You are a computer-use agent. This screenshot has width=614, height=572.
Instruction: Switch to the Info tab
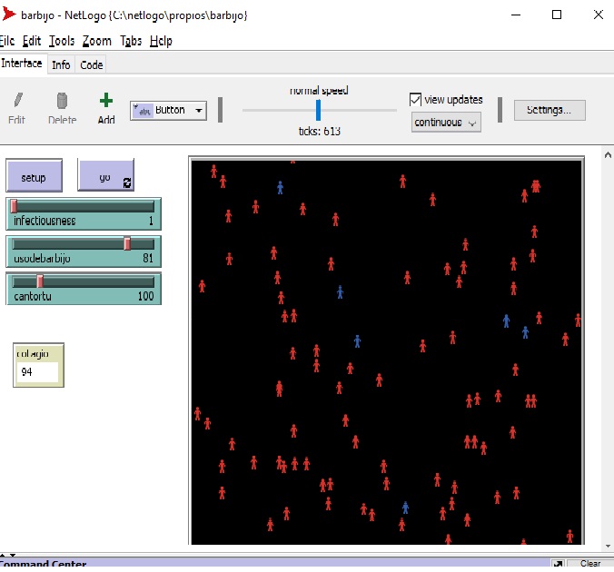(61, 64)
